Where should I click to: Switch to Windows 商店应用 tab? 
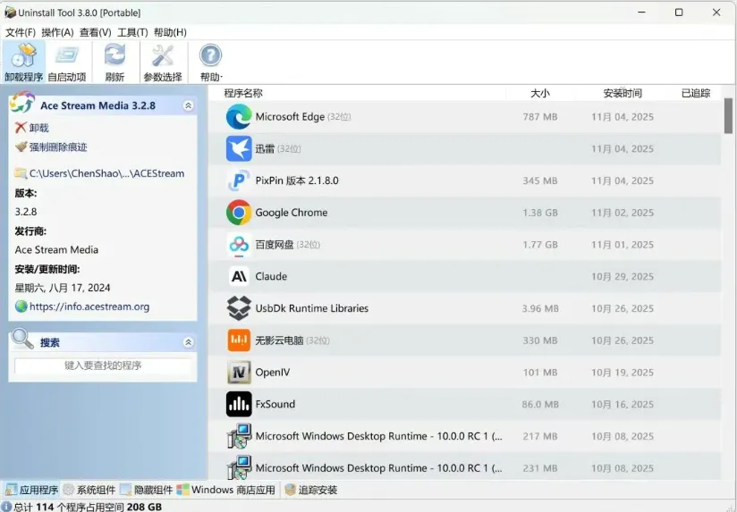[226, 490]
